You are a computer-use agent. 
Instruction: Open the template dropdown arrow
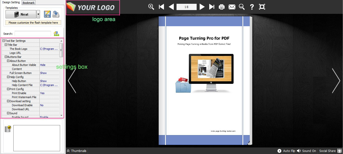38,14
